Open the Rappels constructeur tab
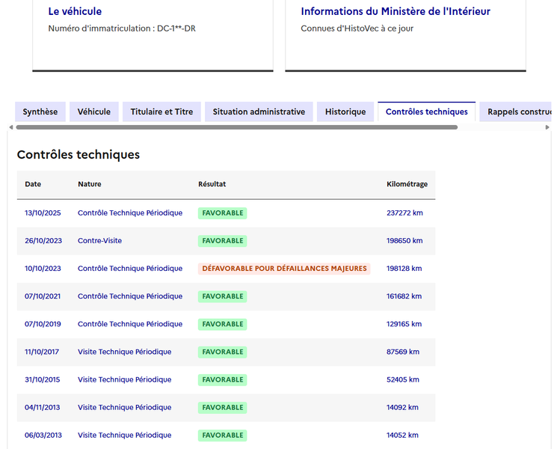 pyautogui.click(x=515, y=112)
